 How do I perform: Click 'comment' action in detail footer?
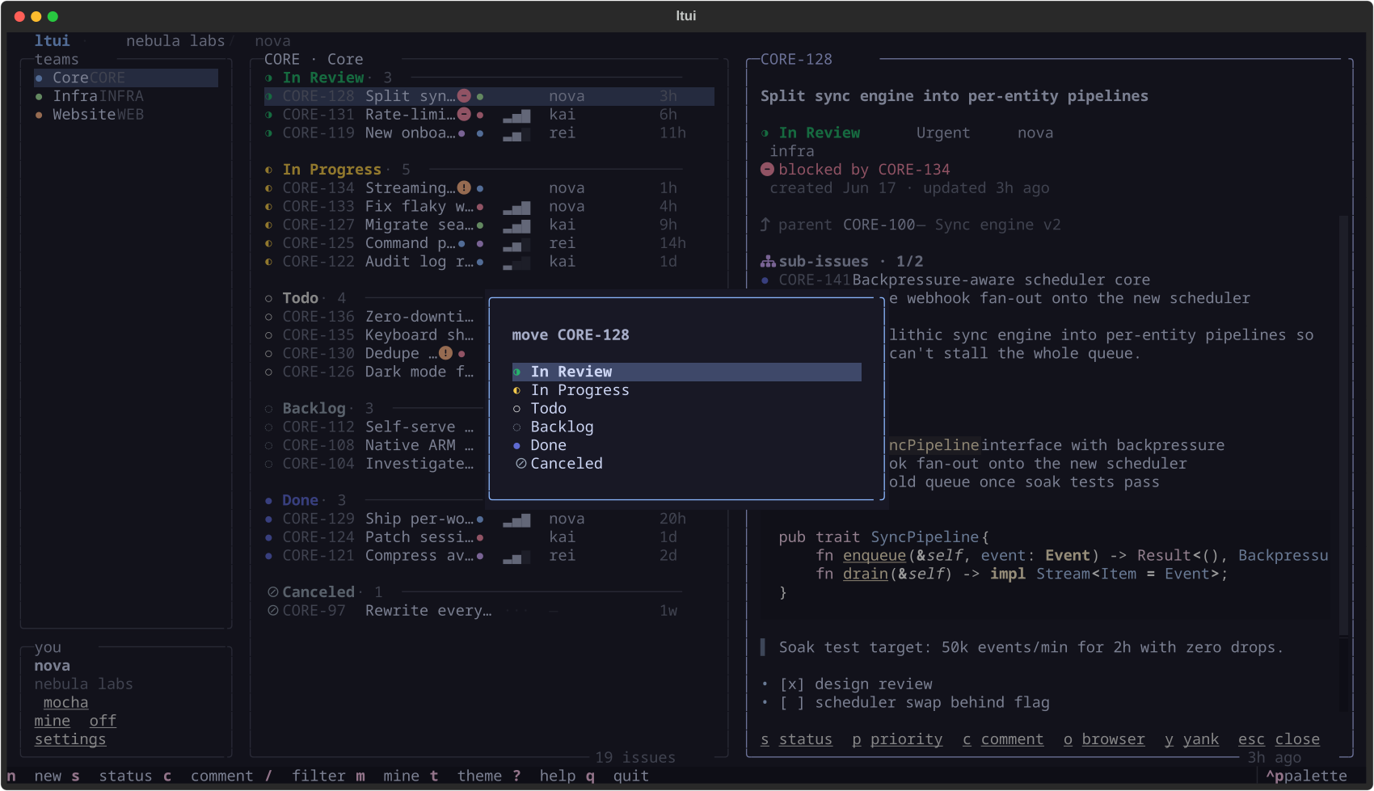point(1003,739)
